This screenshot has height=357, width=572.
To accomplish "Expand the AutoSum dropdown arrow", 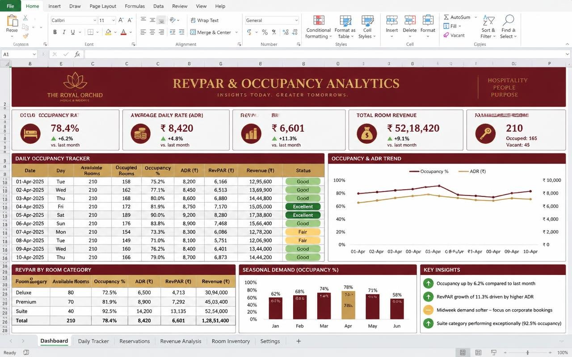I will 475,17.
